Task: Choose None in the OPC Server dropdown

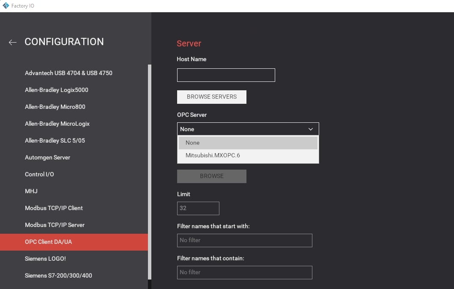Action: pyautogui.click(x=192, y=143)
